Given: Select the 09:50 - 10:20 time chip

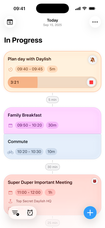Looking at the screenshot, I should [x=30, y=125].
